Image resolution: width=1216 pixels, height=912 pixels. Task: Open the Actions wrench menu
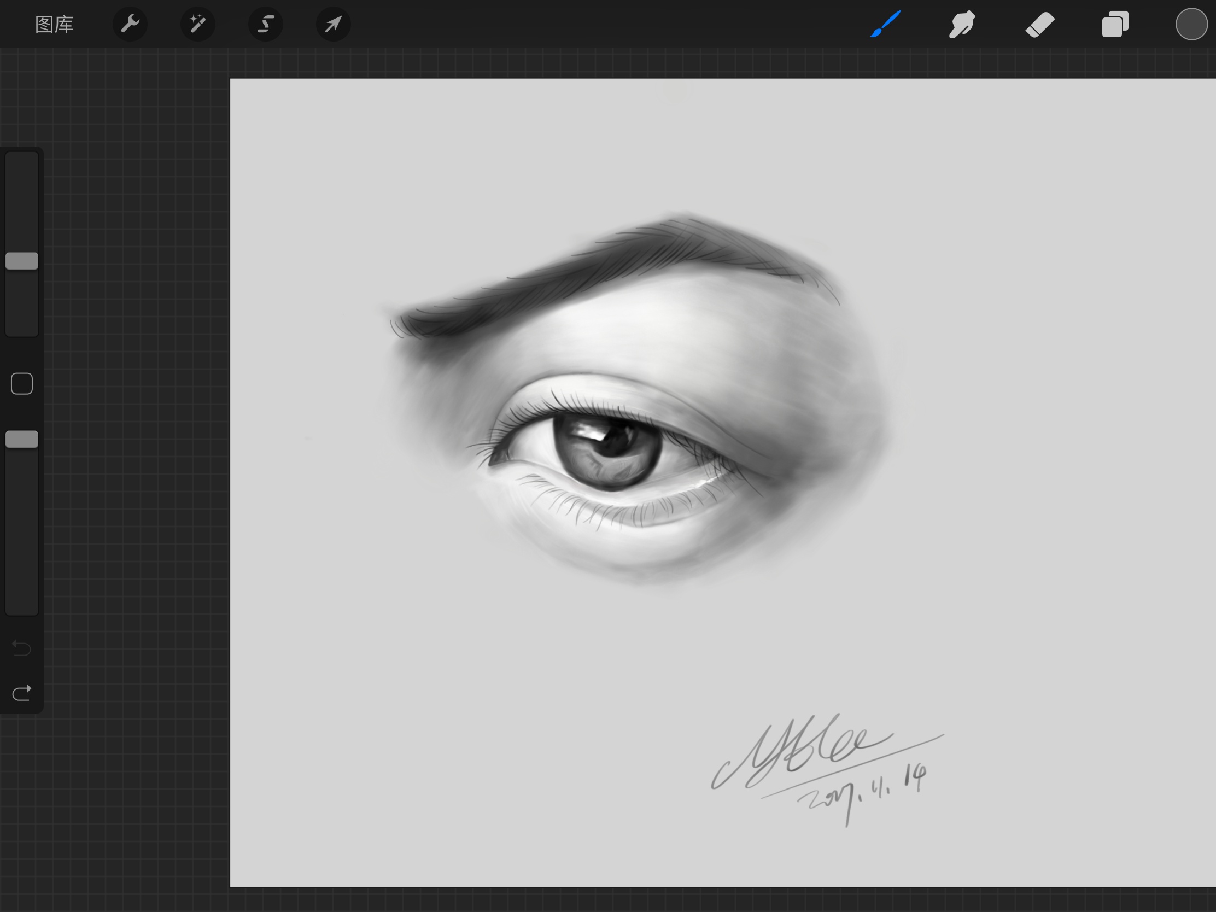click(130, 24)
